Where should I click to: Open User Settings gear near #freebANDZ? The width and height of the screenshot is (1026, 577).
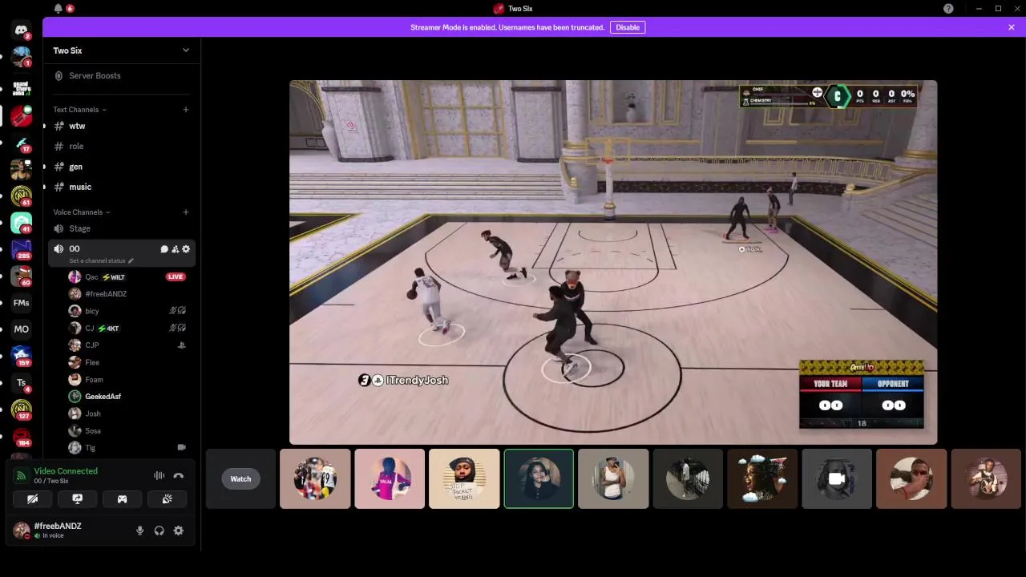pos(178,531)
